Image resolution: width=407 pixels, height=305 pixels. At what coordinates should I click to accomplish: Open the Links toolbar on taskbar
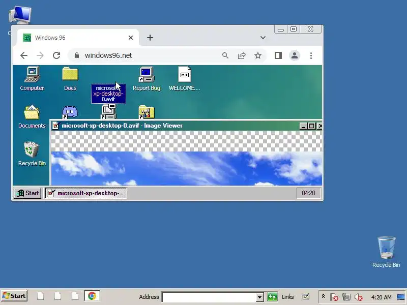pos(287,297)
